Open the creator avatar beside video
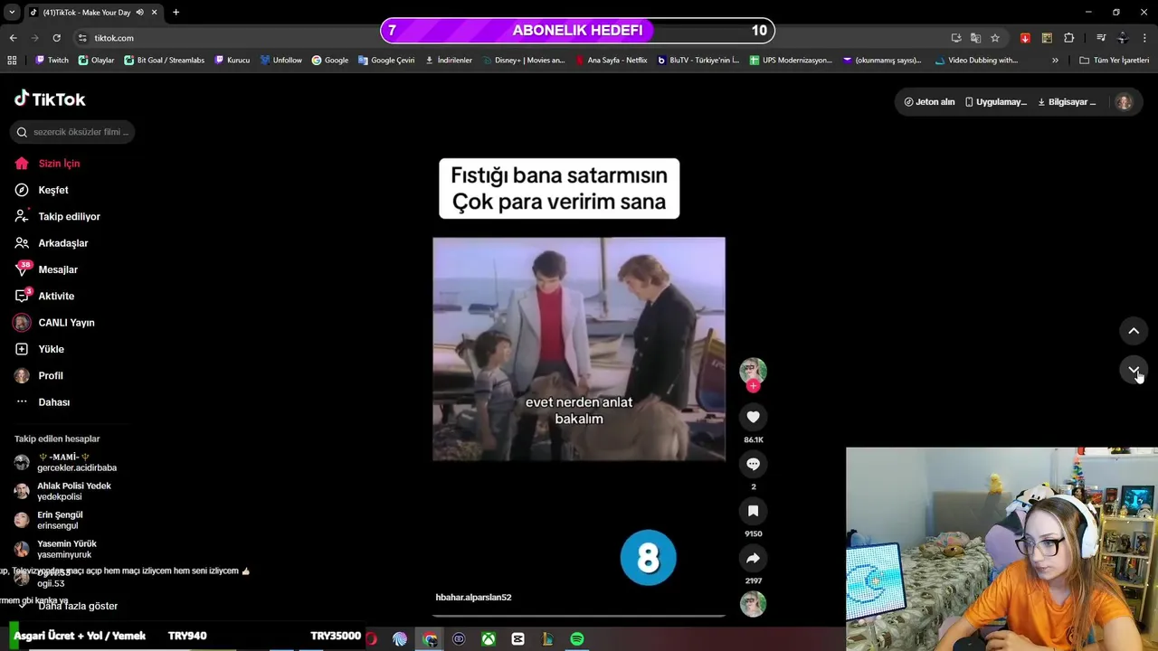This screenshot has width=1158, height=651. (x=753, y=371)
